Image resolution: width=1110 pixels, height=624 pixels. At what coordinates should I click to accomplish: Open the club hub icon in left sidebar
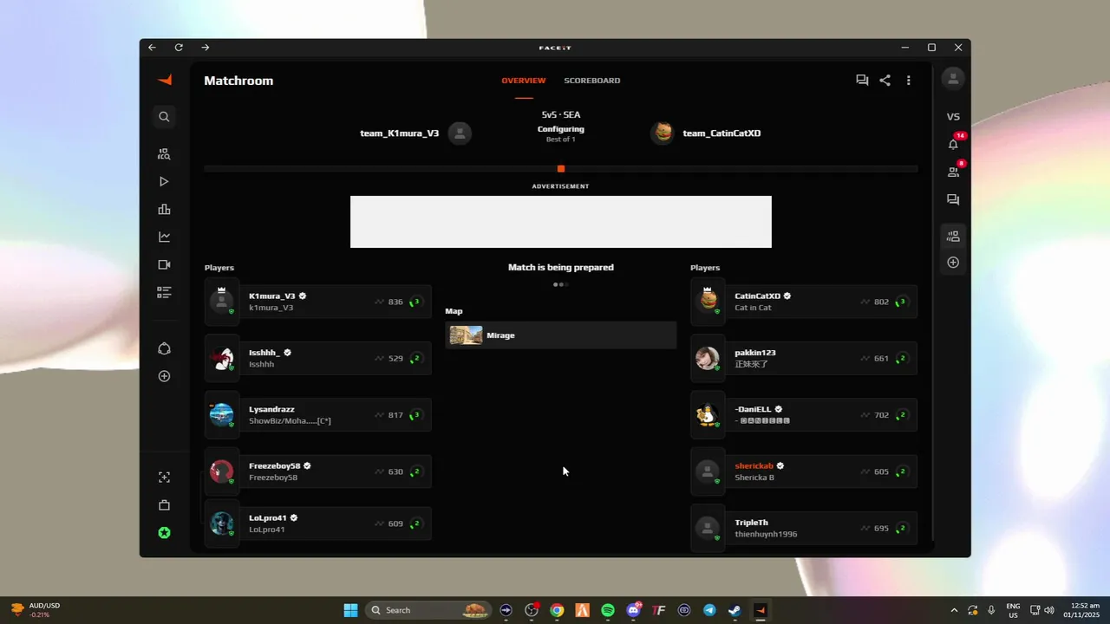(x=164, y=348)
